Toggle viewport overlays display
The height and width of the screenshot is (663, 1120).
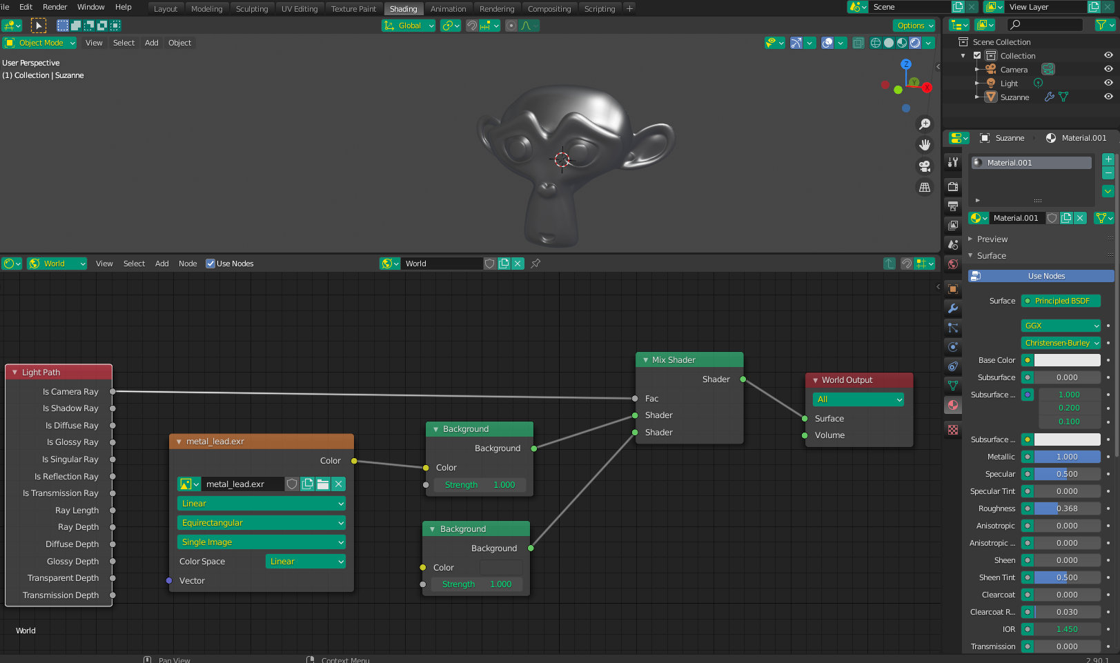(827, 43)
